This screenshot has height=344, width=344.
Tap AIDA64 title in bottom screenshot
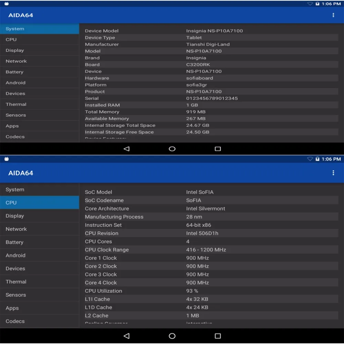pyautogui.click(x=21, y=173)
